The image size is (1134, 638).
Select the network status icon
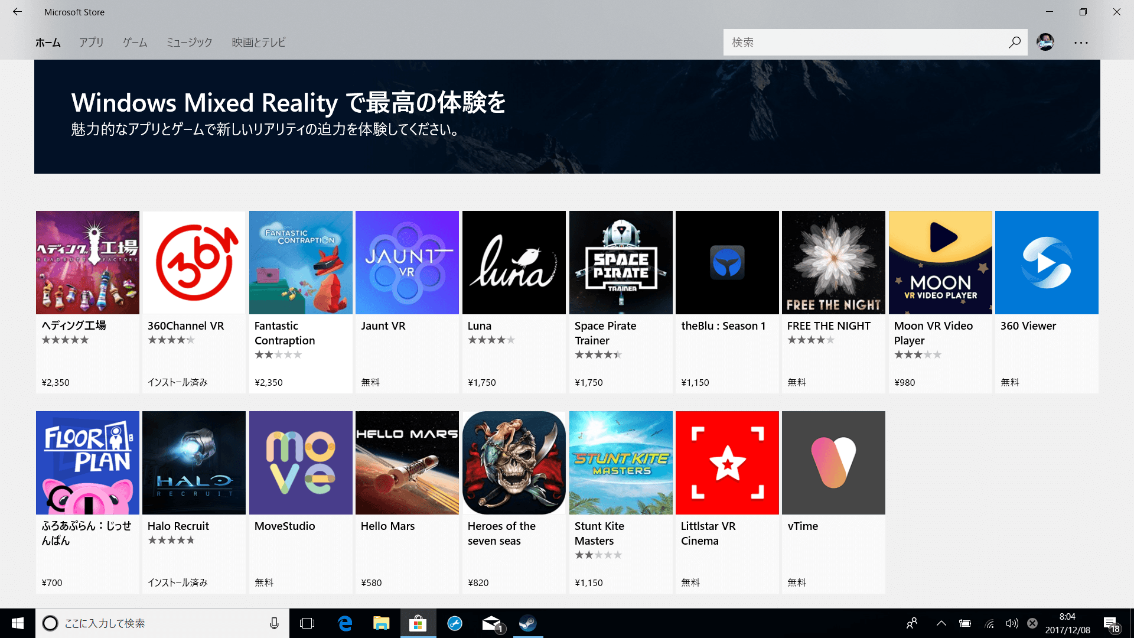(x=990, y=623)
